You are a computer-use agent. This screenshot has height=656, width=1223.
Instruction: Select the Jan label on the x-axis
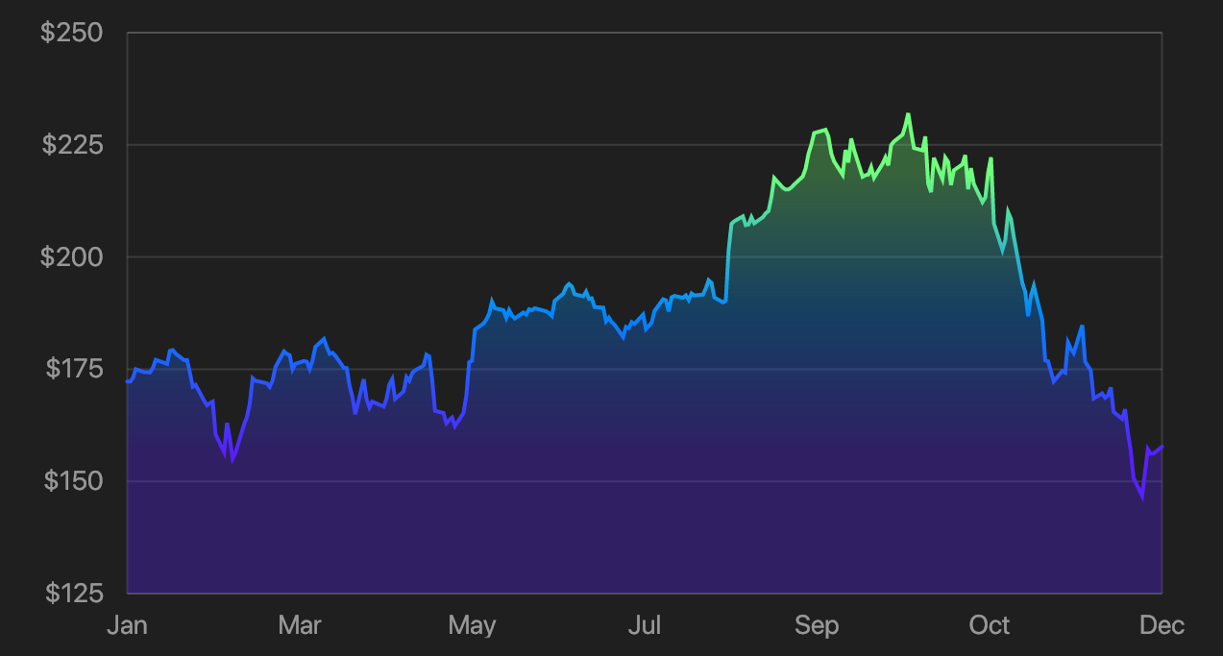tap(128, 625)
